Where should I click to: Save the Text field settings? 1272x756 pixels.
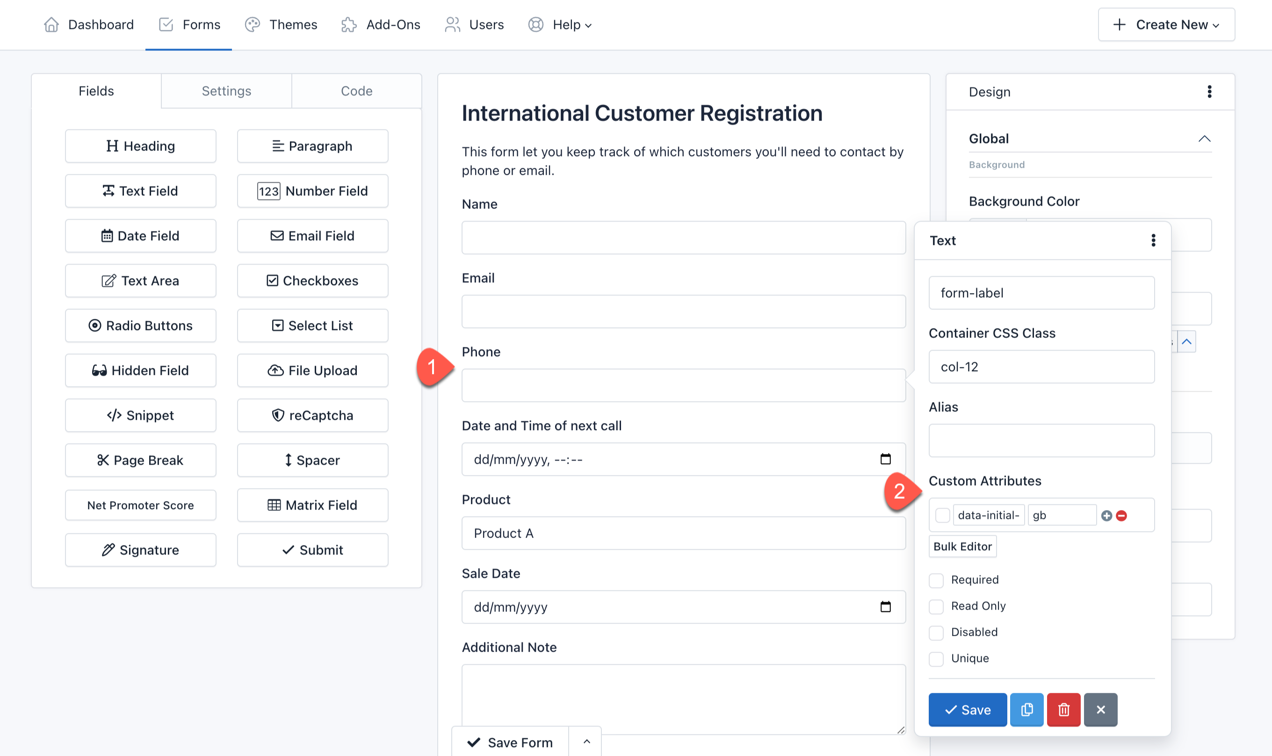(x=967, y=709)
